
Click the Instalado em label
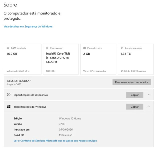22,129
